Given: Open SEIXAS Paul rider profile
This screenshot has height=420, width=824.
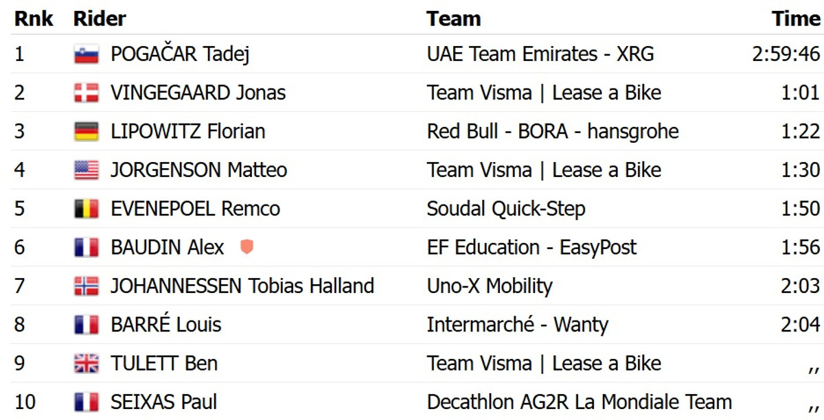Looking at the screenshot, I should click(164, 401).
